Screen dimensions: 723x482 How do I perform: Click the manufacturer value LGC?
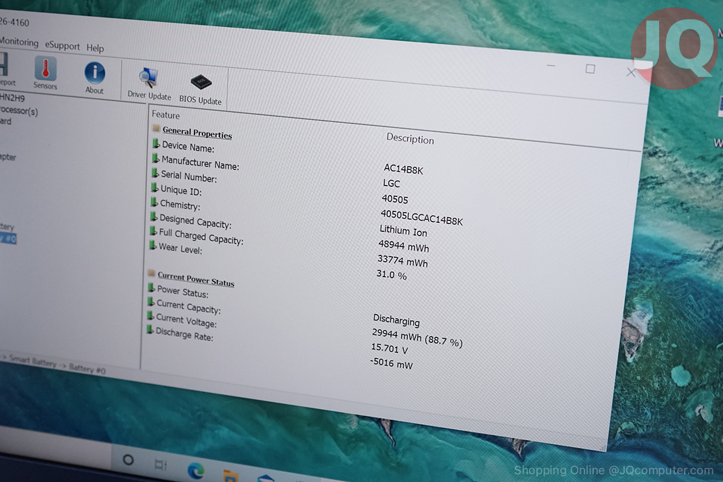click(x=392, y=183)
